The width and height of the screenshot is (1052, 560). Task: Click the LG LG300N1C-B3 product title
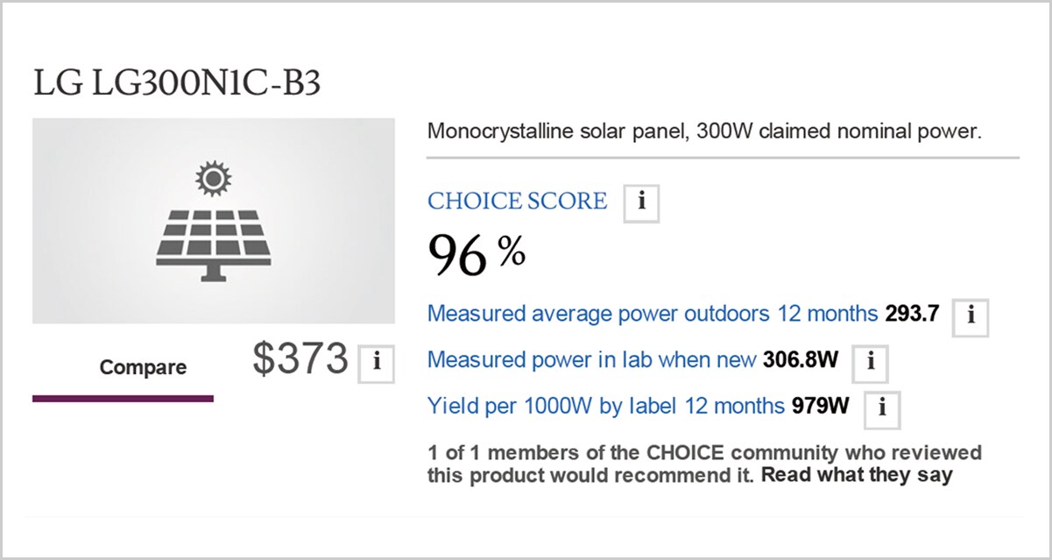pos(177,83)
